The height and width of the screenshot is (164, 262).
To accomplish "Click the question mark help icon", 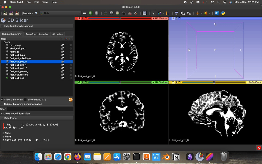I will point(71,99).
